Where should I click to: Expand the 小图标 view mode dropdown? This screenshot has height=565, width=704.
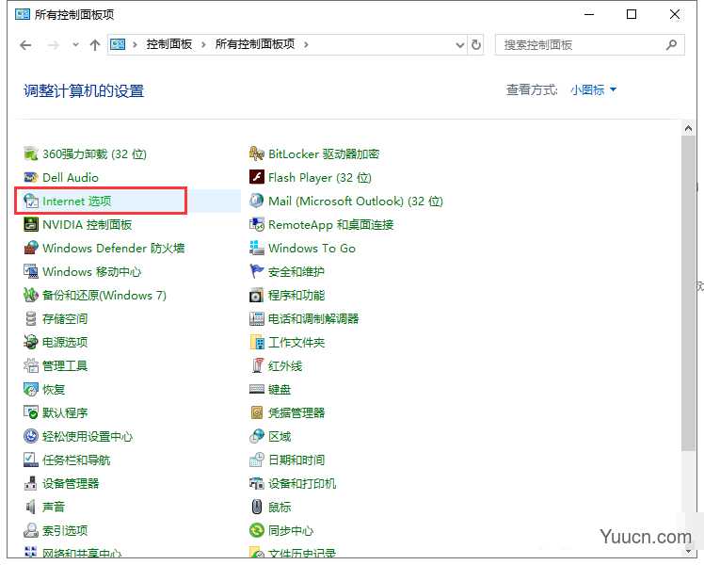[594, 89]
